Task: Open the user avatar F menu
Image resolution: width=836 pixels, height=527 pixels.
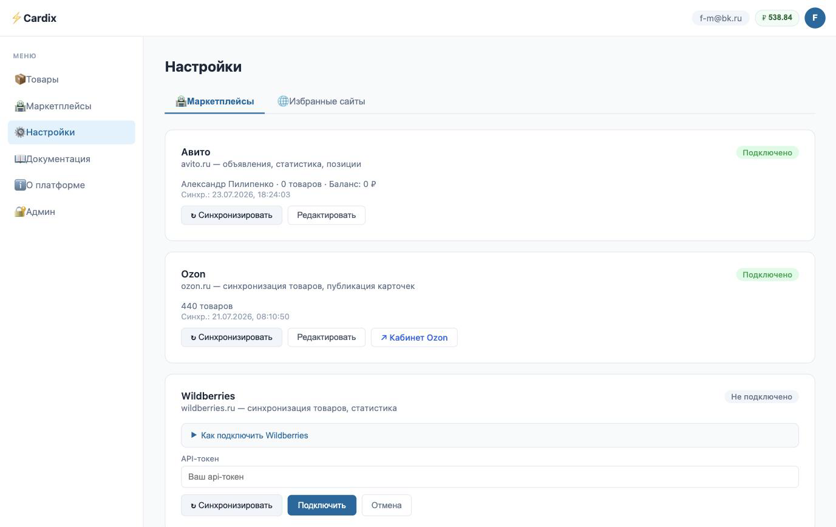Action: [815, 18]
